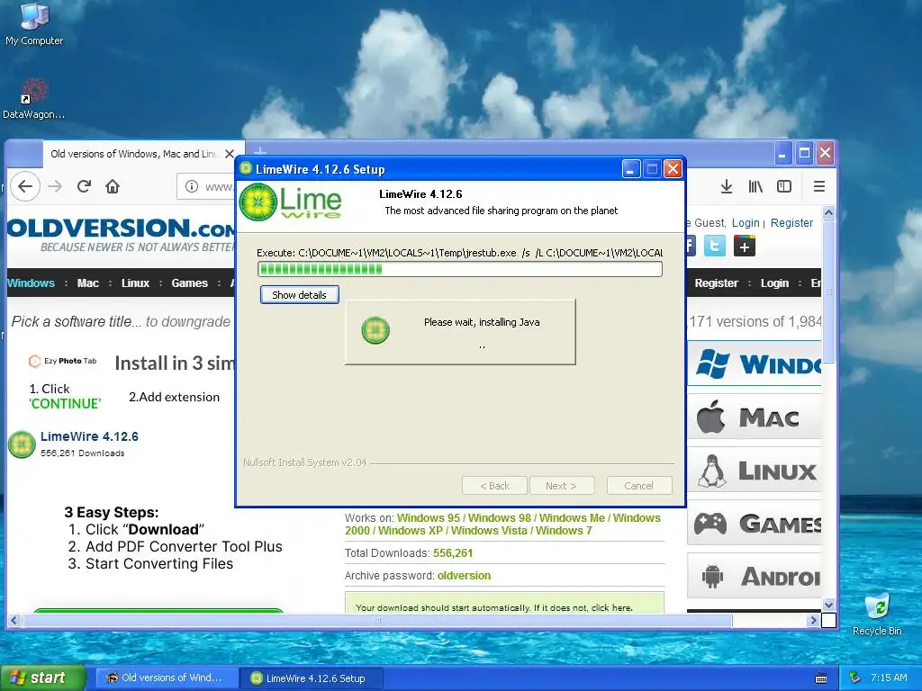Viewport: 922px width, 691px height.
Task: Click the browser forward arrow
Action: coord(55,186)
